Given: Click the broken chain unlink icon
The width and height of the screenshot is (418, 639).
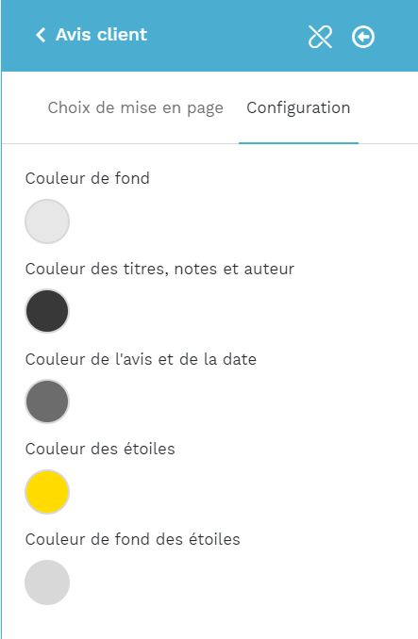Looking at the screenshot, I should tap(320, 37).
